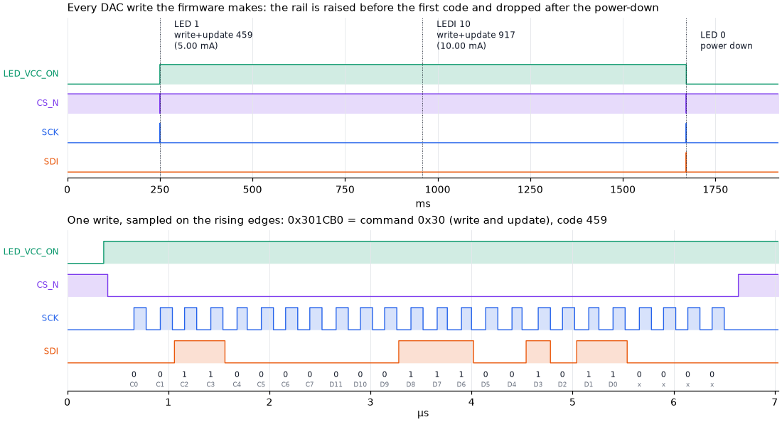Click the 'ms' axis unit label
Viewport: 782px width, 422px height.
(x=423, y=204)
